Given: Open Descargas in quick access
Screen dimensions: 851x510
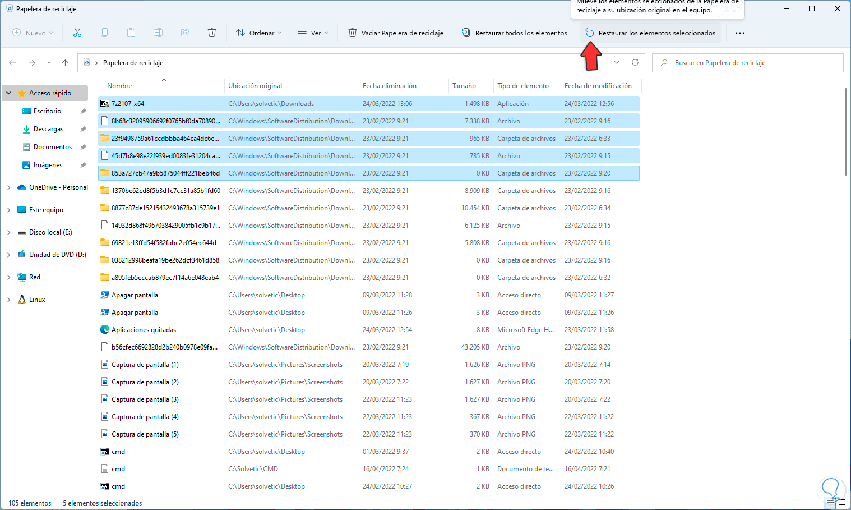Looking at the screenshot, I should coord(48,129).
